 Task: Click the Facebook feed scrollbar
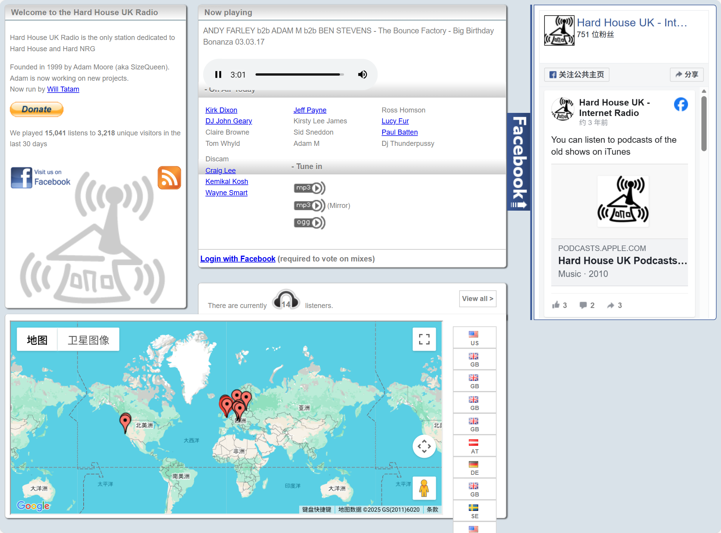click(704, 124)
